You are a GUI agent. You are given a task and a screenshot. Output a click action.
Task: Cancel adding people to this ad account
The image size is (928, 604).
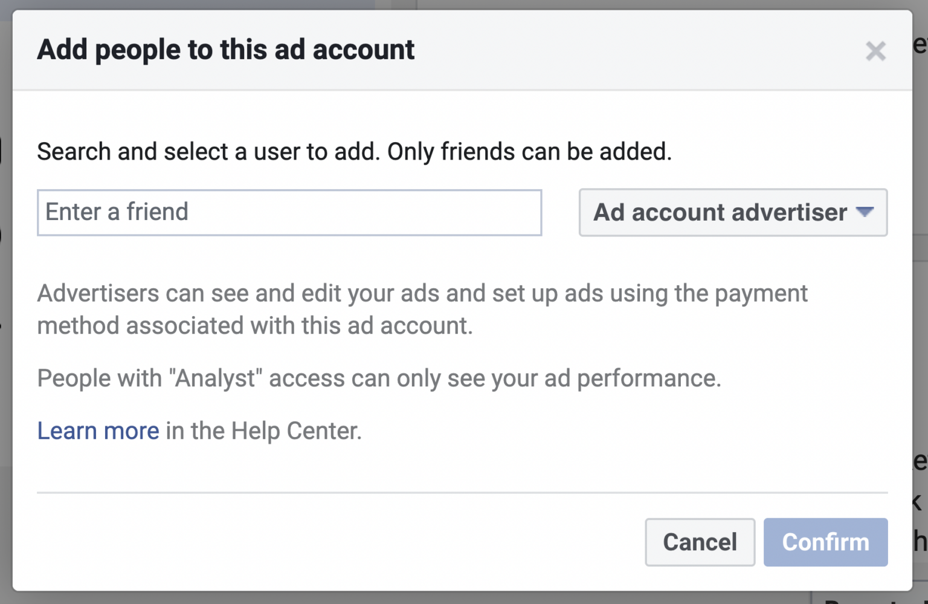700,542
